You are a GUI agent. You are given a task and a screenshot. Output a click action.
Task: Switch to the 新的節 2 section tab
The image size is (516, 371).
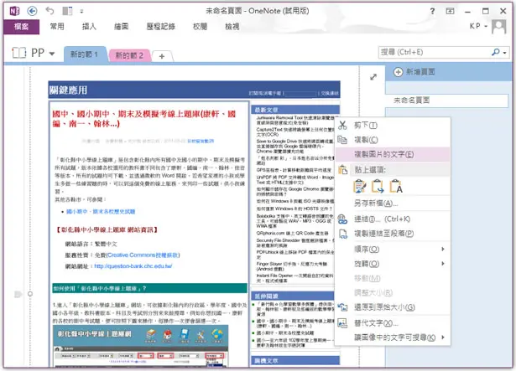[x=129, y=55]
